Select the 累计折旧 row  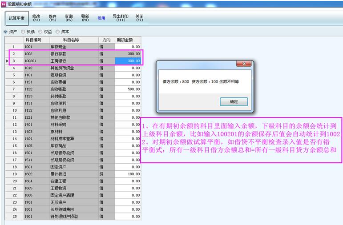[x=74, y=174]
